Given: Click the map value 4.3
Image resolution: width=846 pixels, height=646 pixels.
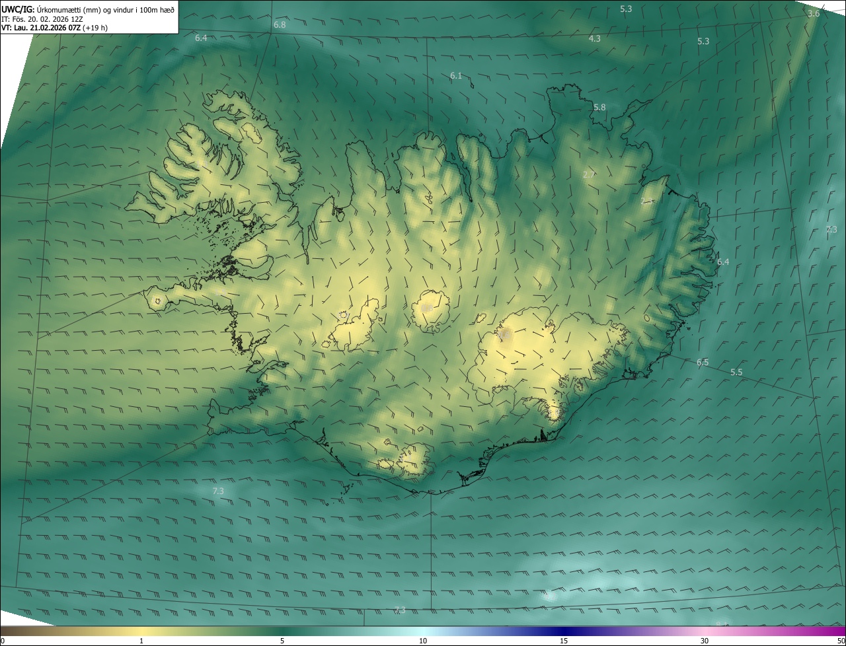Looking at the screenshot, I should [x=595, y=38].
